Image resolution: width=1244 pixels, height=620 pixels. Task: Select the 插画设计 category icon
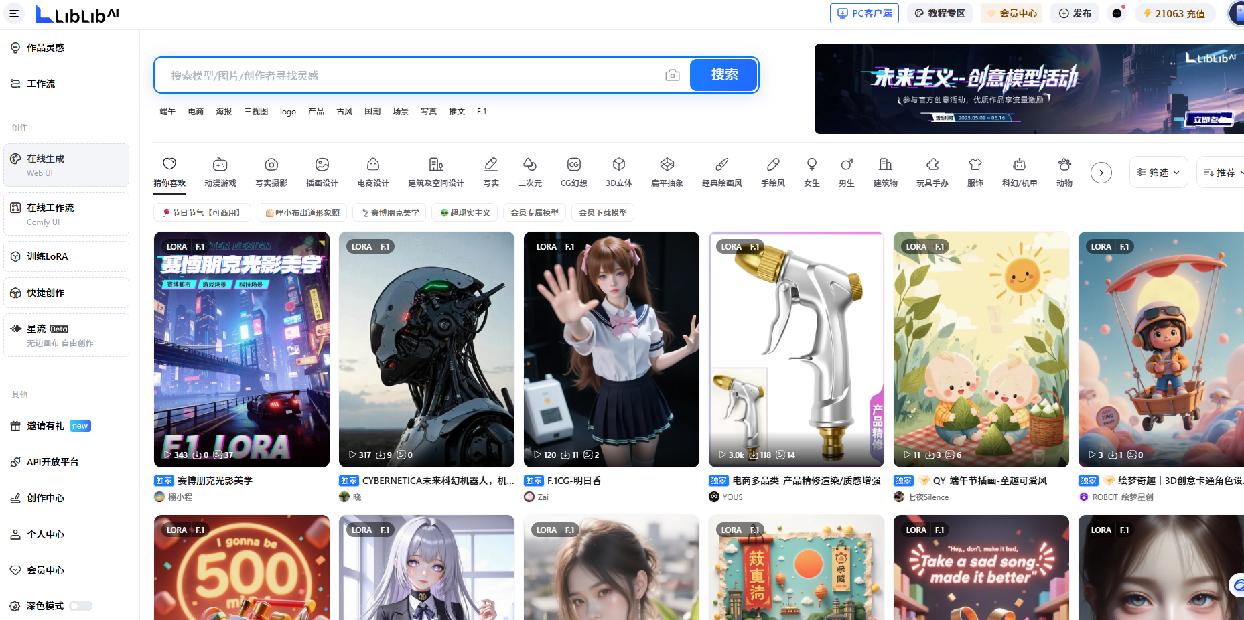click(322, 164)
